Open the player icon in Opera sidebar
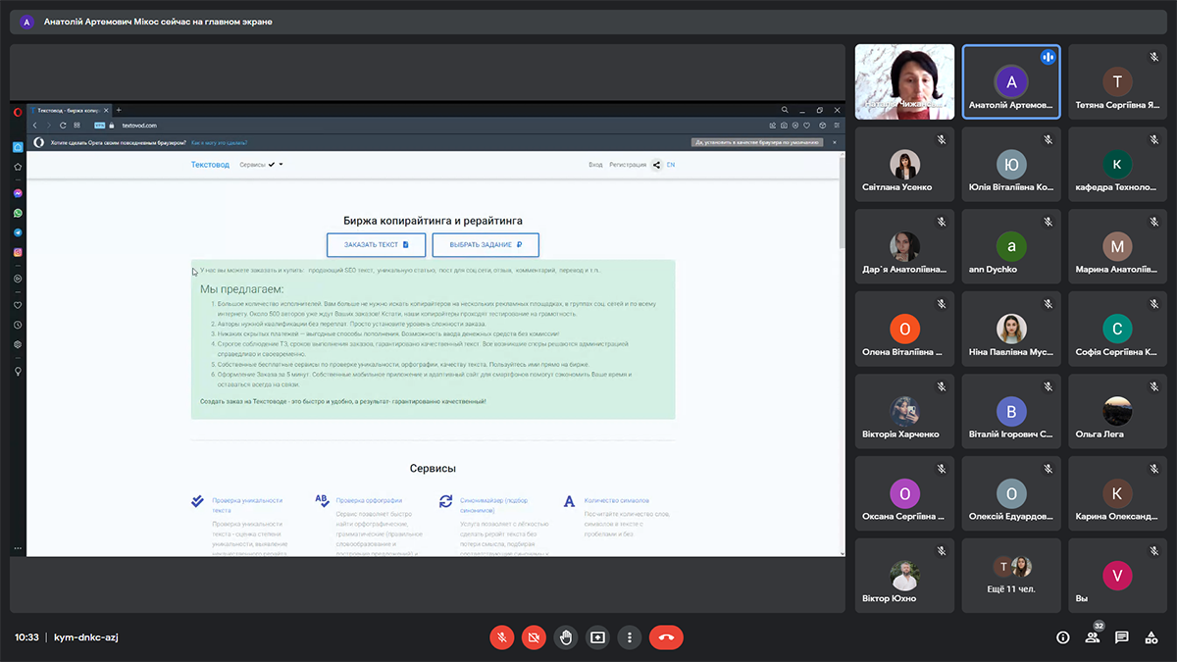The height and width of the screenshot is (662, 1177). pos(18,279)
